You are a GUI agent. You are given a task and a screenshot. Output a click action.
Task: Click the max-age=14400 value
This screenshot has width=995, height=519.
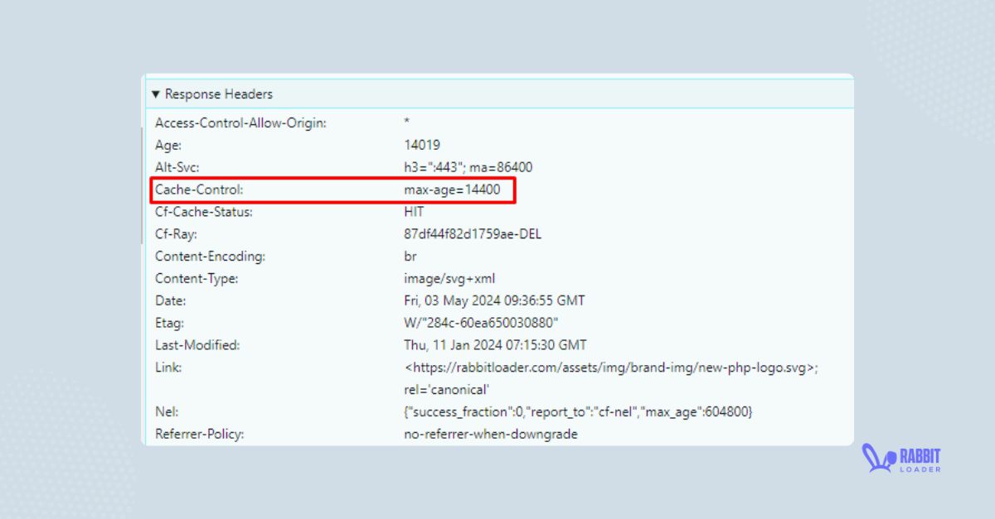click(x=452, y=190)
